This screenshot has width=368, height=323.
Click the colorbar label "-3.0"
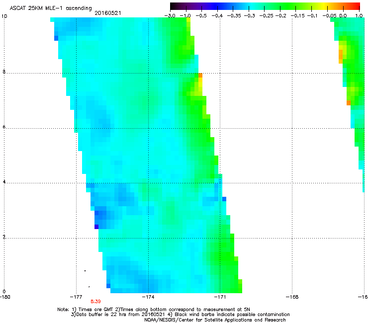[x=170, y=16]
